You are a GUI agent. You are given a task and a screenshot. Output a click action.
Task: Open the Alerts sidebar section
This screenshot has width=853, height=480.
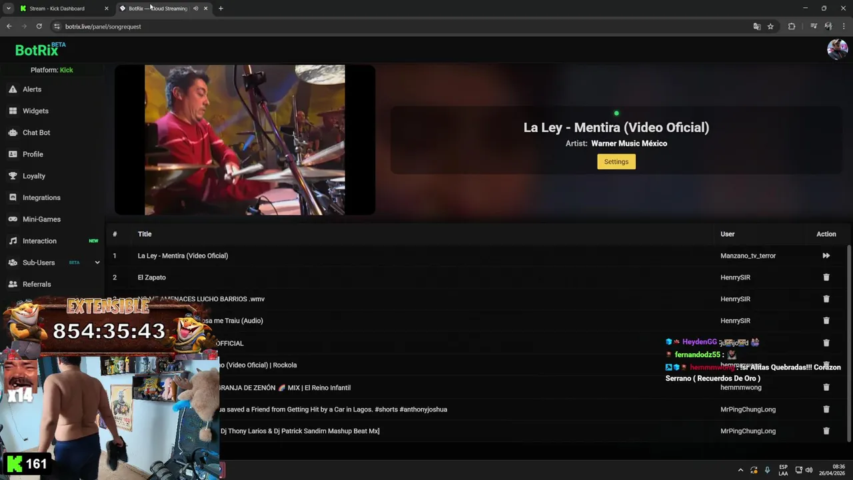(32, 89)
